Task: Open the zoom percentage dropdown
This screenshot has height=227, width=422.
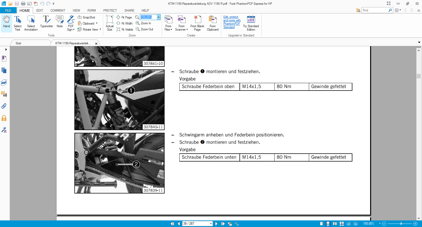Action: (x=159, y=17)
